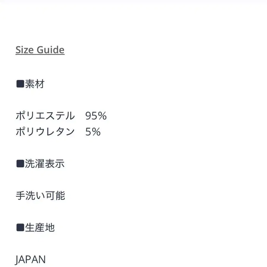Select the 生産地 heading text
This screenshot has width=267, height=267.
(40, 228)
